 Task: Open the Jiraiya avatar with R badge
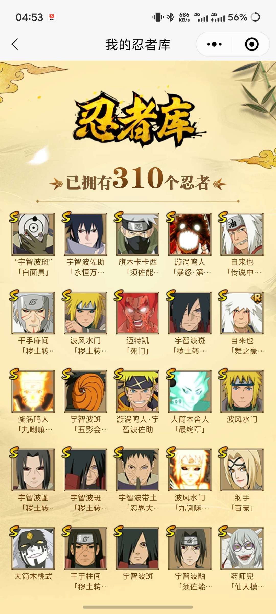click(x=242, y=313)
